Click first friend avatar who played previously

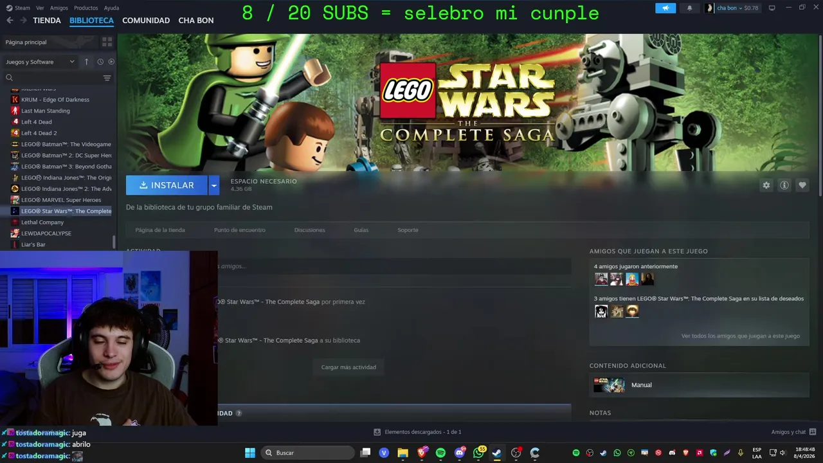[601, 279]
